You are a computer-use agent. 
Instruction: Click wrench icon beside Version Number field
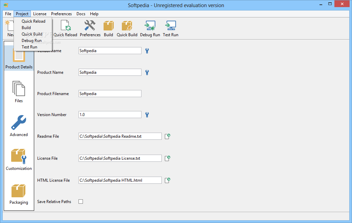(147, 115)
